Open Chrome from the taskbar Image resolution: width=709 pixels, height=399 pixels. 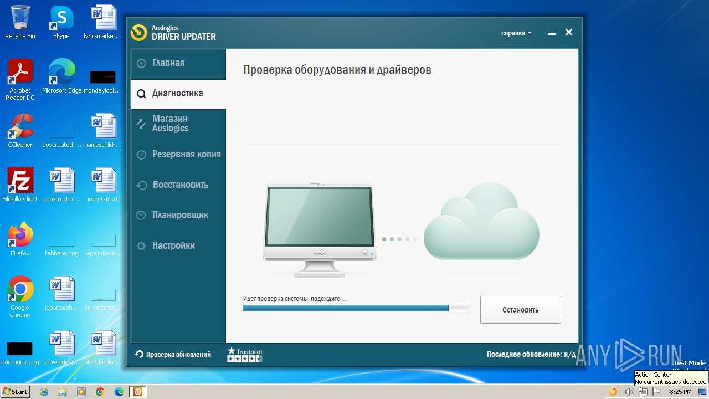100,392
